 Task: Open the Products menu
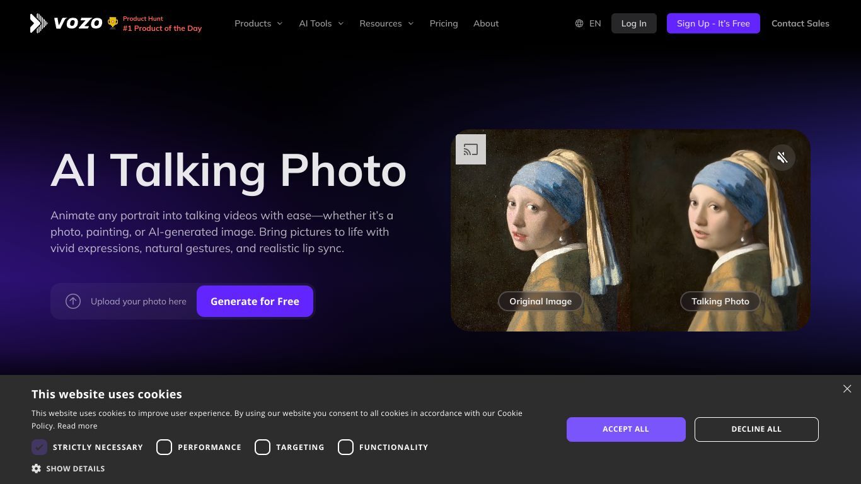[258, 23]
